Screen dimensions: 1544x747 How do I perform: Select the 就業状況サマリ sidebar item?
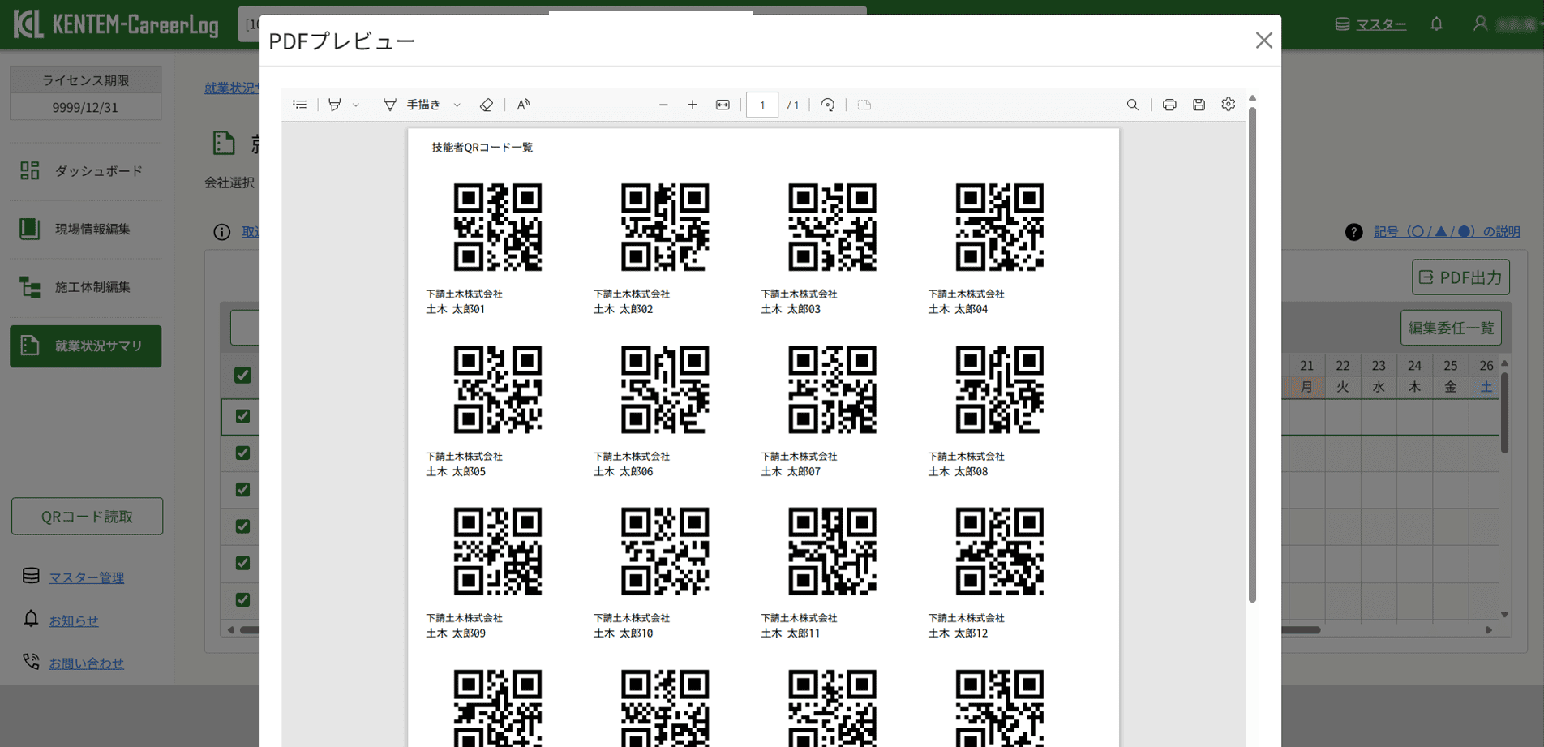pos(85,346)
